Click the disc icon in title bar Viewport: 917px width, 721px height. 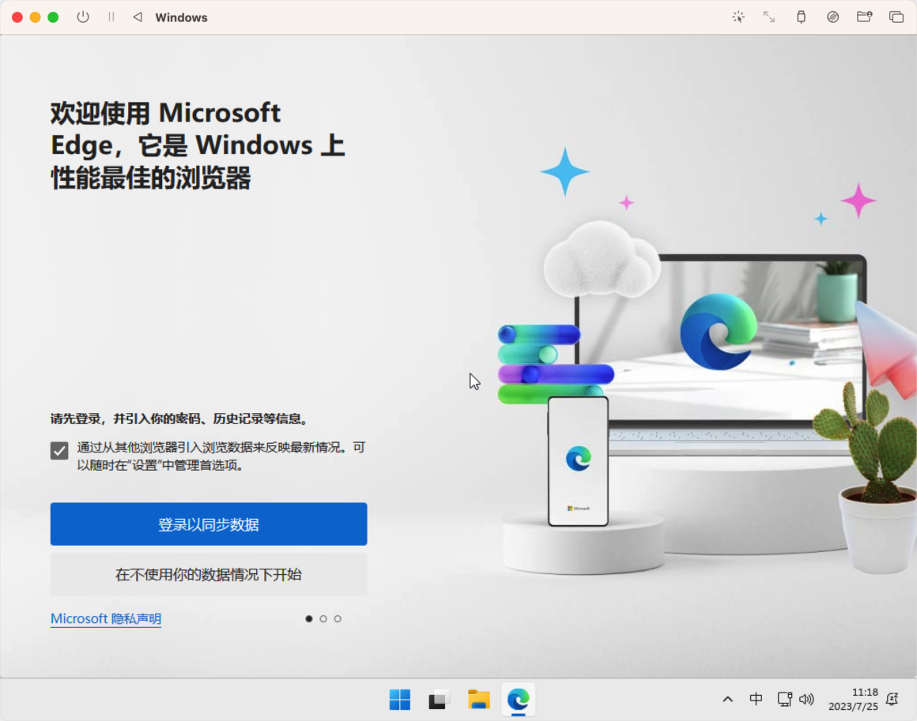pos(832,17)
